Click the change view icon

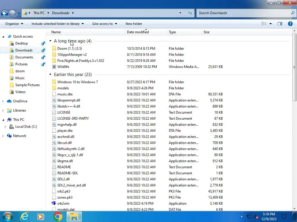point(264,24)
